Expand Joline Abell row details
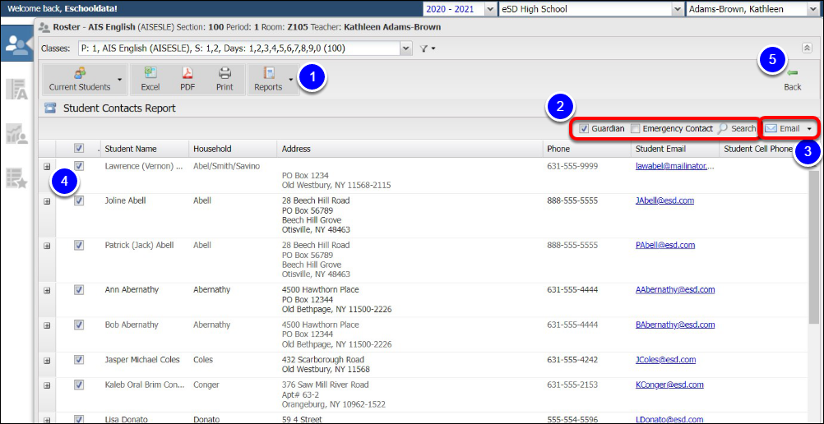The height and width of the screenshot is (424, 824). click(x=47, y=200)
